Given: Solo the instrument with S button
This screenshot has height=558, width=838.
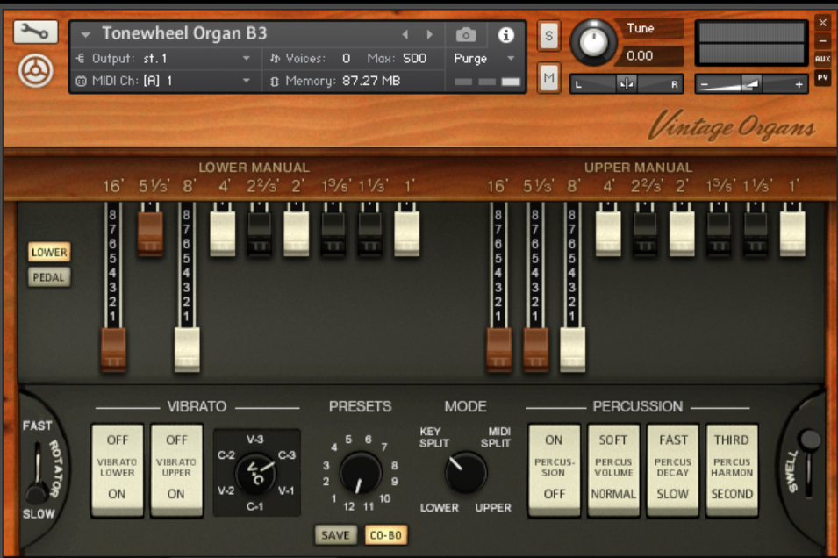Looking at the screenshot, I should click(549, 35).
